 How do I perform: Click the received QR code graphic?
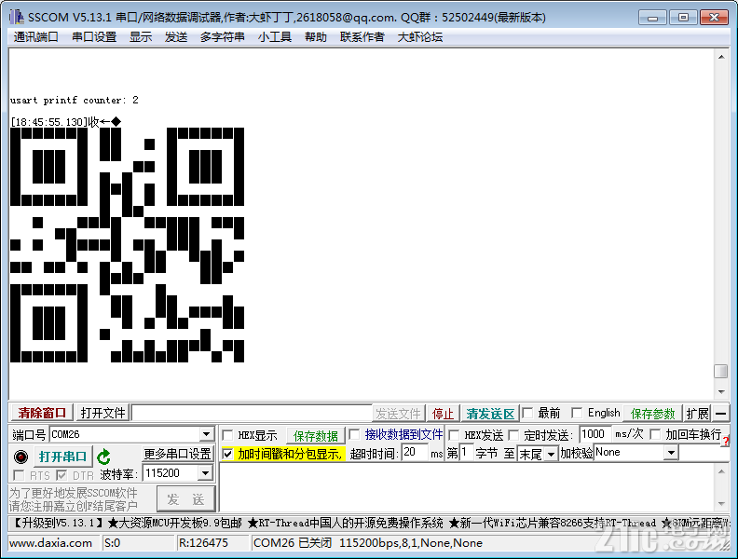tap(127, 245)
